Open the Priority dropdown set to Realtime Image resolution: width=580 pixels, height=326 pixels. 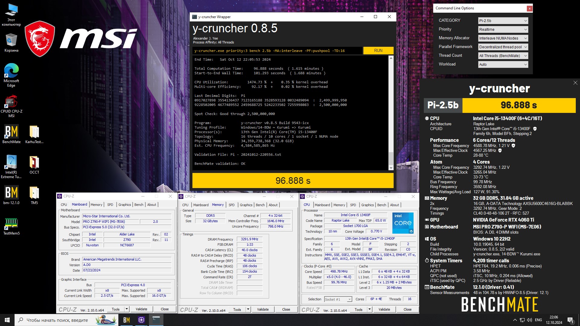coord(503,30)
